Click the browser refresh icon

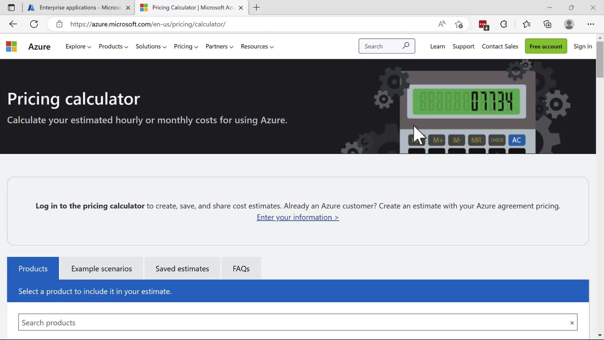pos(34,24)
